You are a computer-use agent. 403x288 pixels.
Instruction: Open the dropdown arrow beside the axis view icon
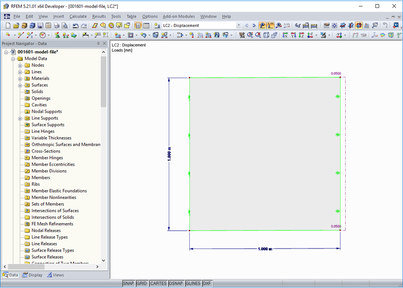click(x=317, y=35)
